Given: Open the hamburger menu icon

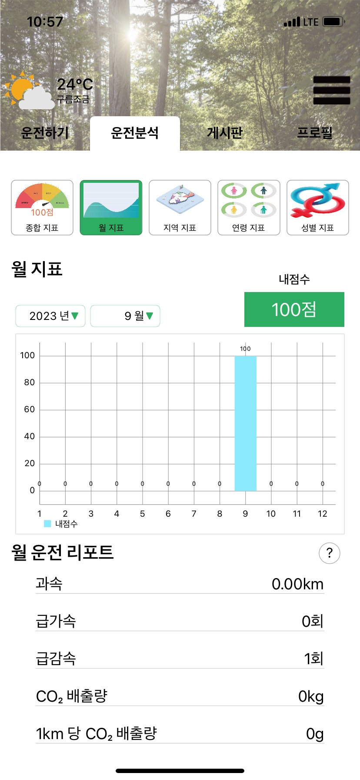Looking at the screenshot, I should click(332, 91).
